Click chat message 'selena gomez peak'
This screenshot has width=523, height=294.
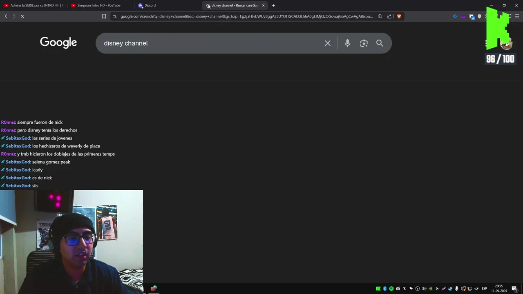51,162
